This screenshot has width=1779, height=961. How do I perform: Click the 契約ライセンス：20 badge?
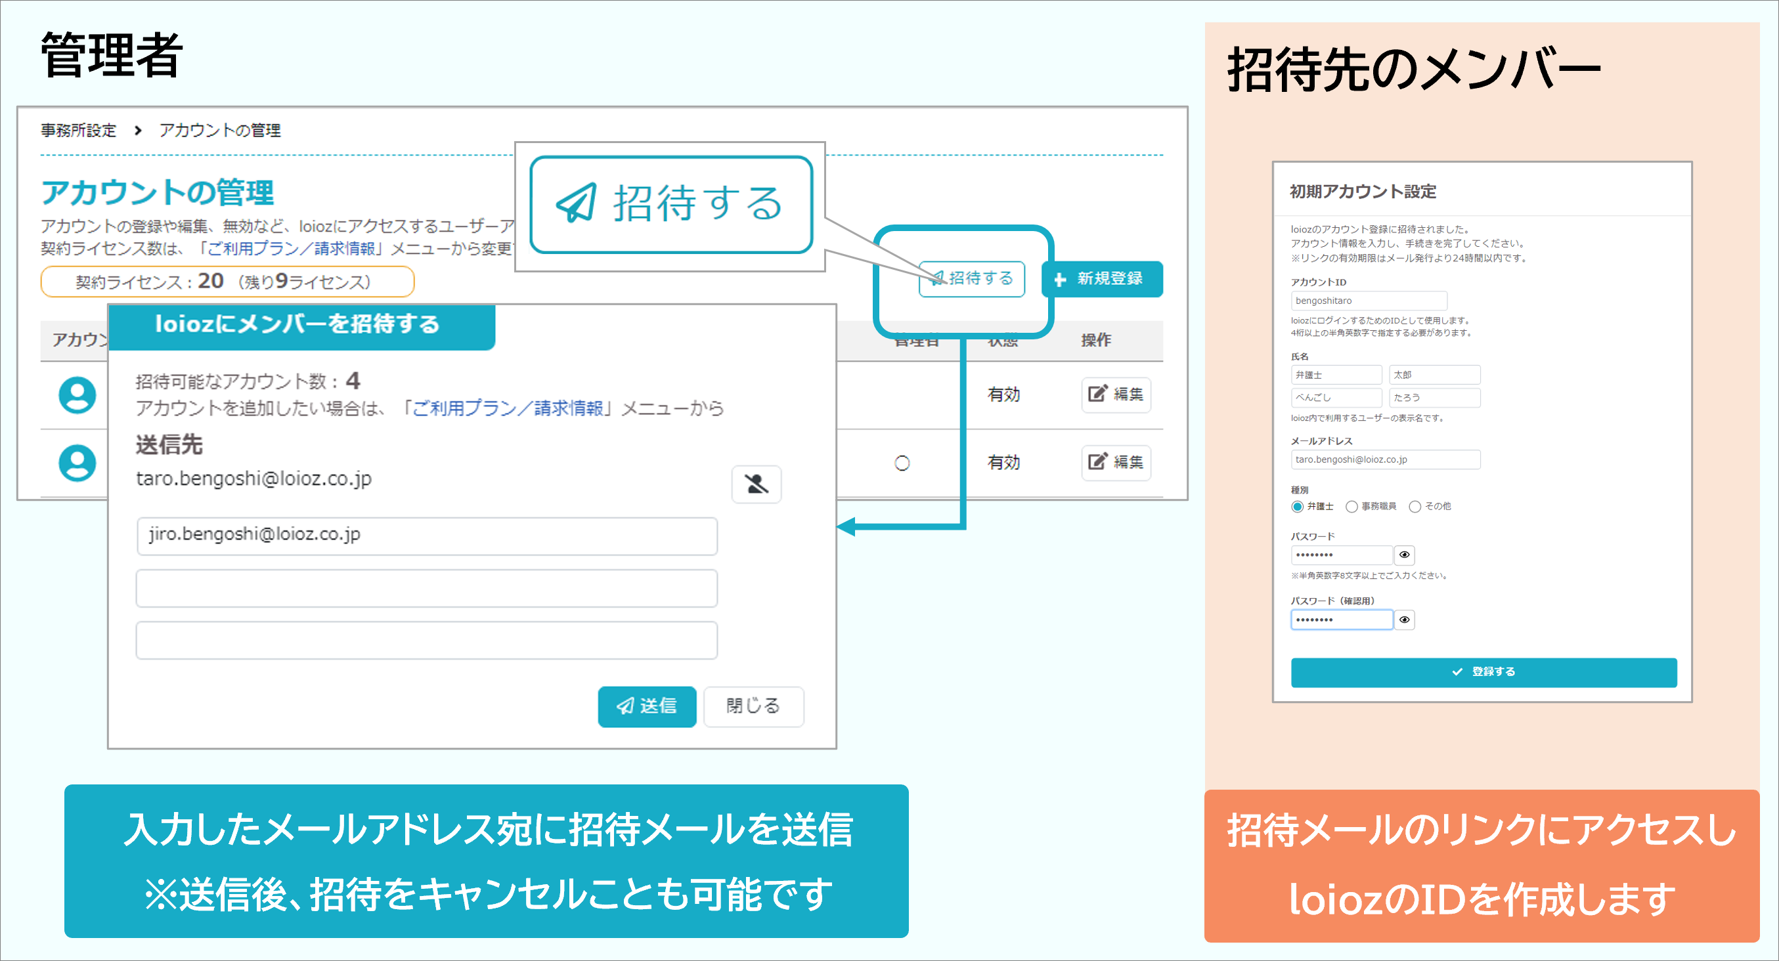[227, 282]
